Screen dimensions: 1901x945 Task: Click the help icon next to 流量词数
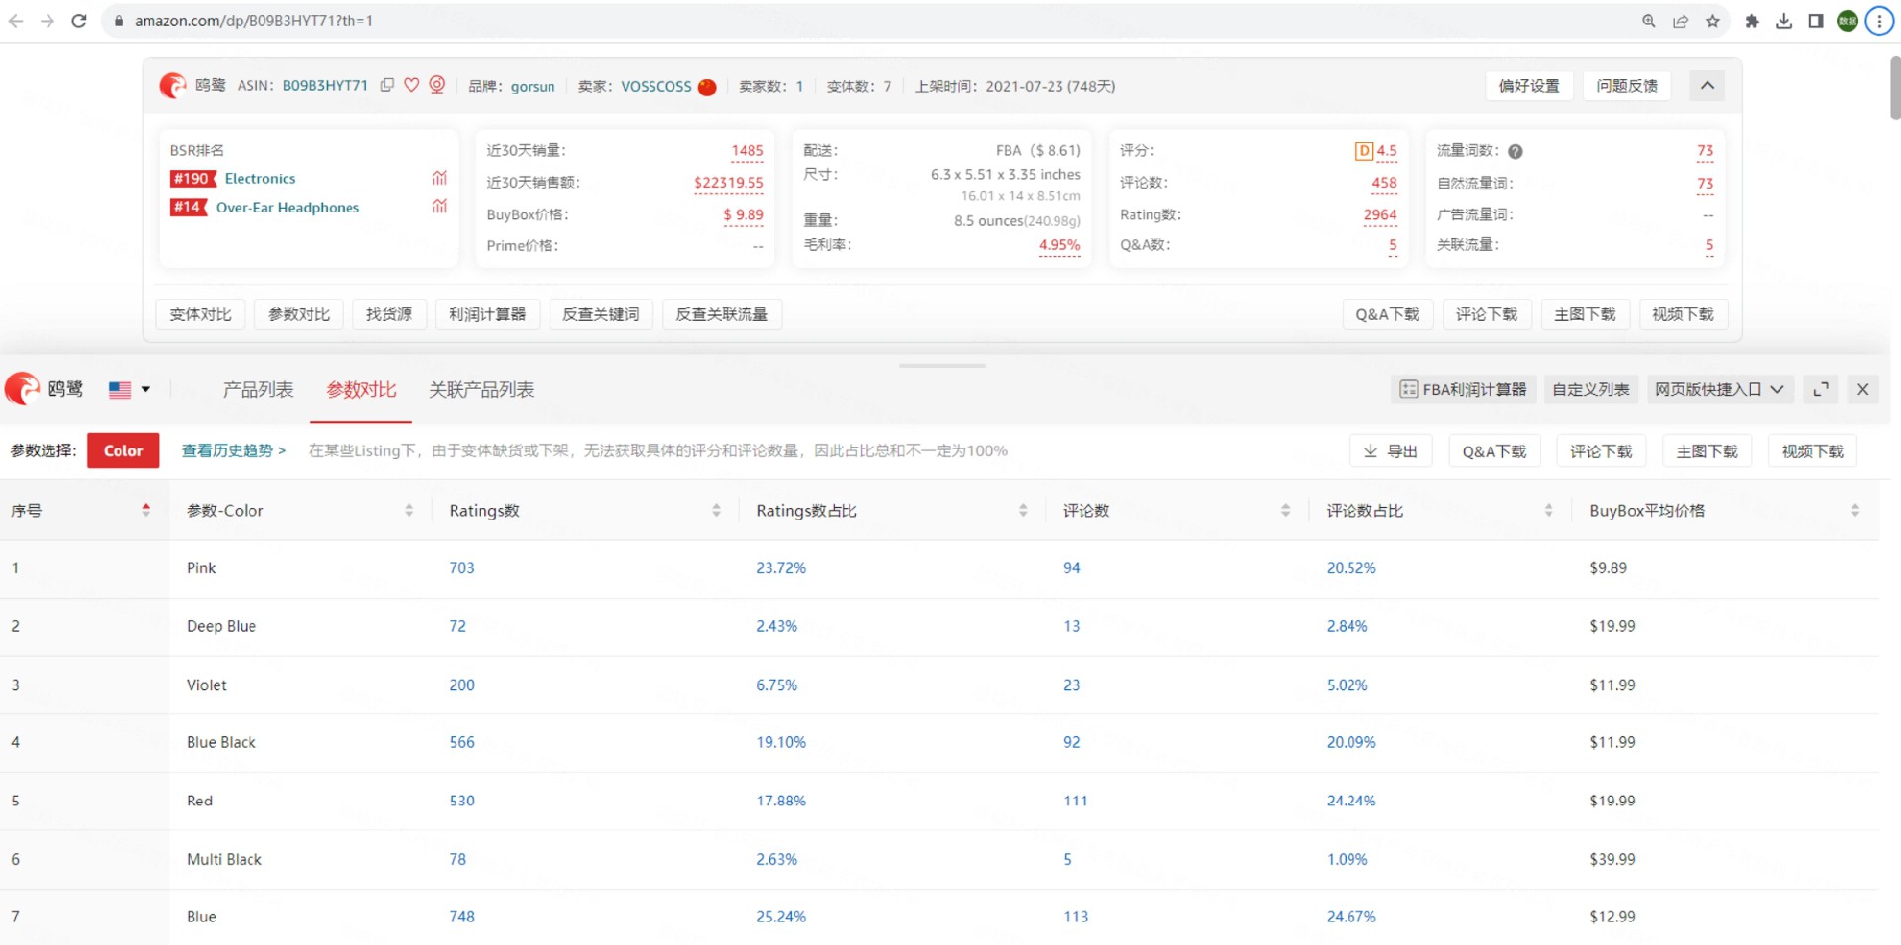point(1515,151)
